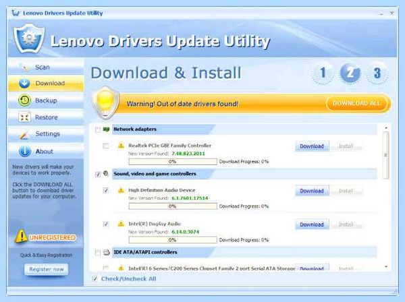Jump to step 3 circle

377,73
